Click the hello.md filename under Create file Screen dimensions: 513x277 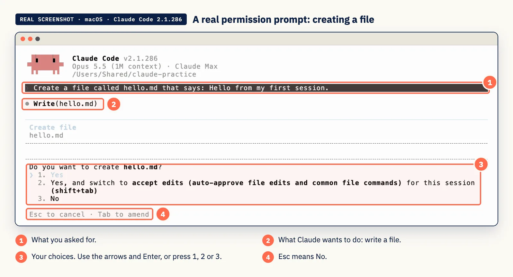click(x=46, y=135)
